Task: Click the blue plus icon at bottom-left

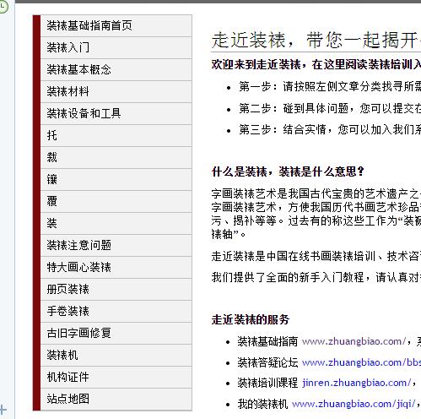Action: point(3,409)
